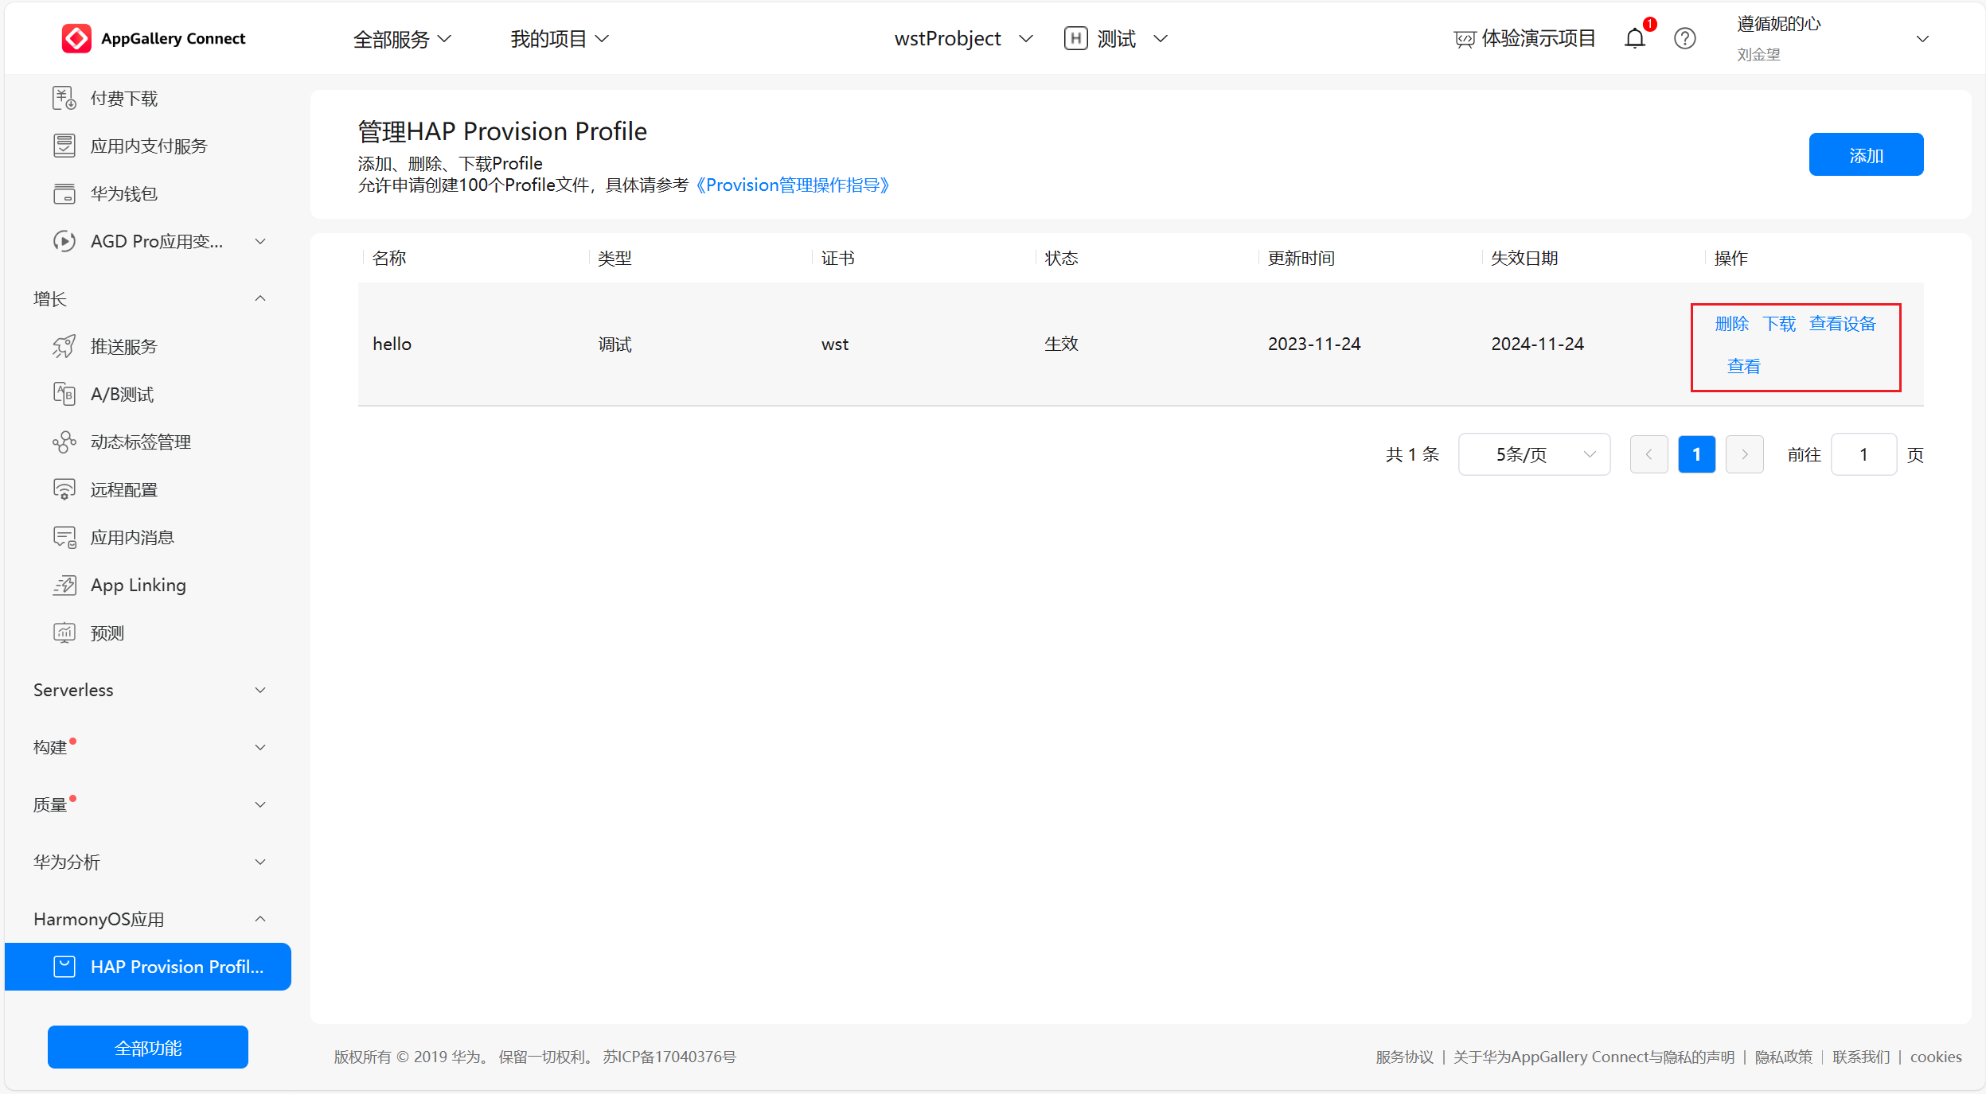Open 服务协议 footer link
The width and height of the screenshot is (1986, 1094).
click(1404, 1057)
